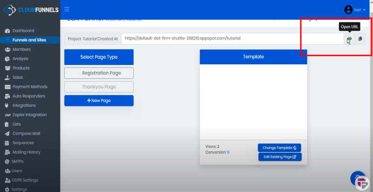Open Dashboard from the sidebar
Screen dimensions: 373x192
(x=23, y=31)
